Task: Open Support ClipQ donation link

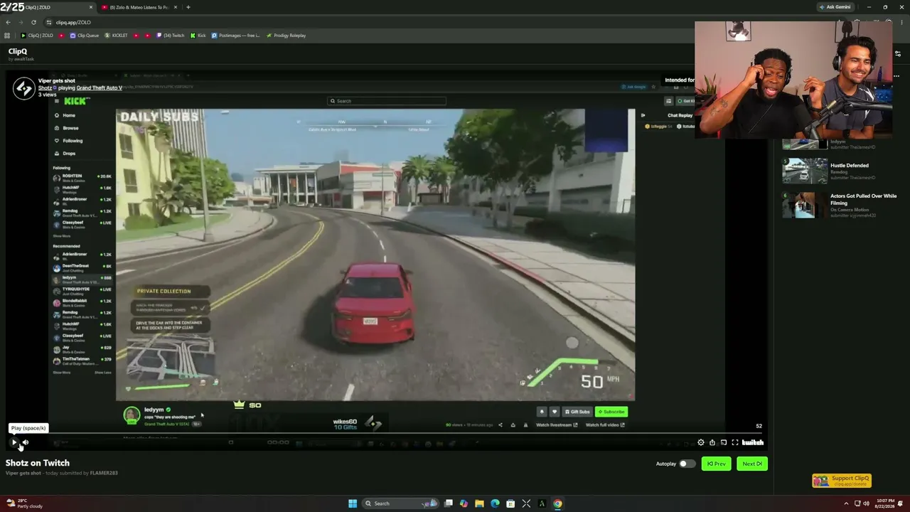Action: pyautogui.click(x=842, y=481)
